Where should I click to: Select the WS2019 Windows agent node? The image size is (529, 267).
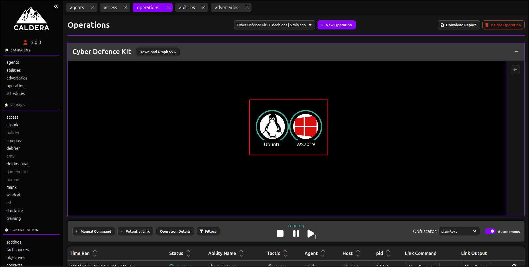pyautogui.click(x=306, y=126)
